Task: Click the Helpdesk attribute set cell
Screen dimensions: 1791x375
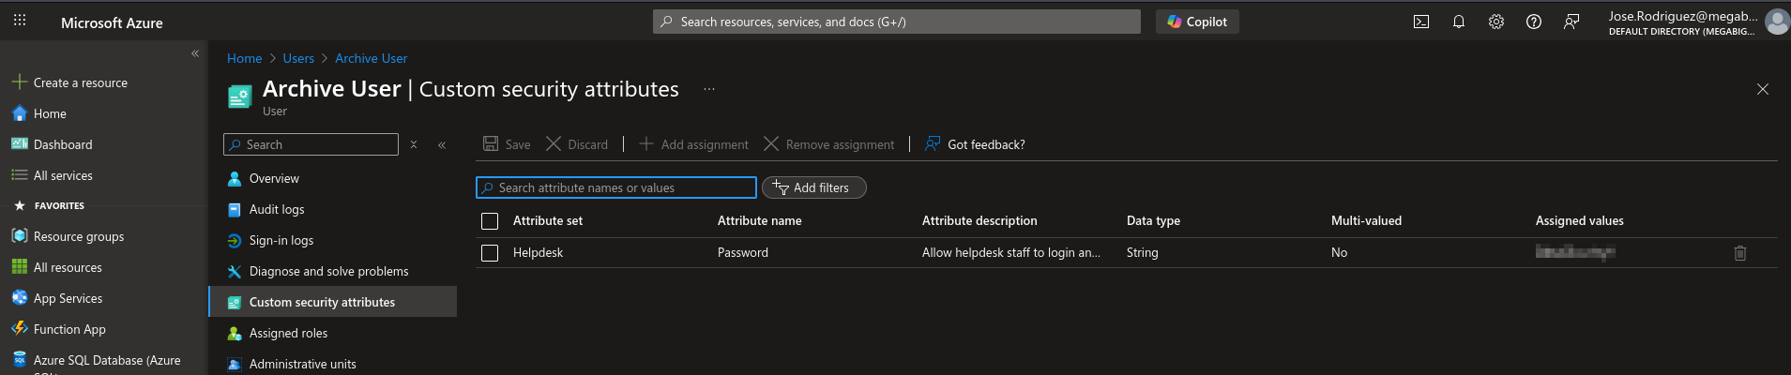Action: point(538,252)
